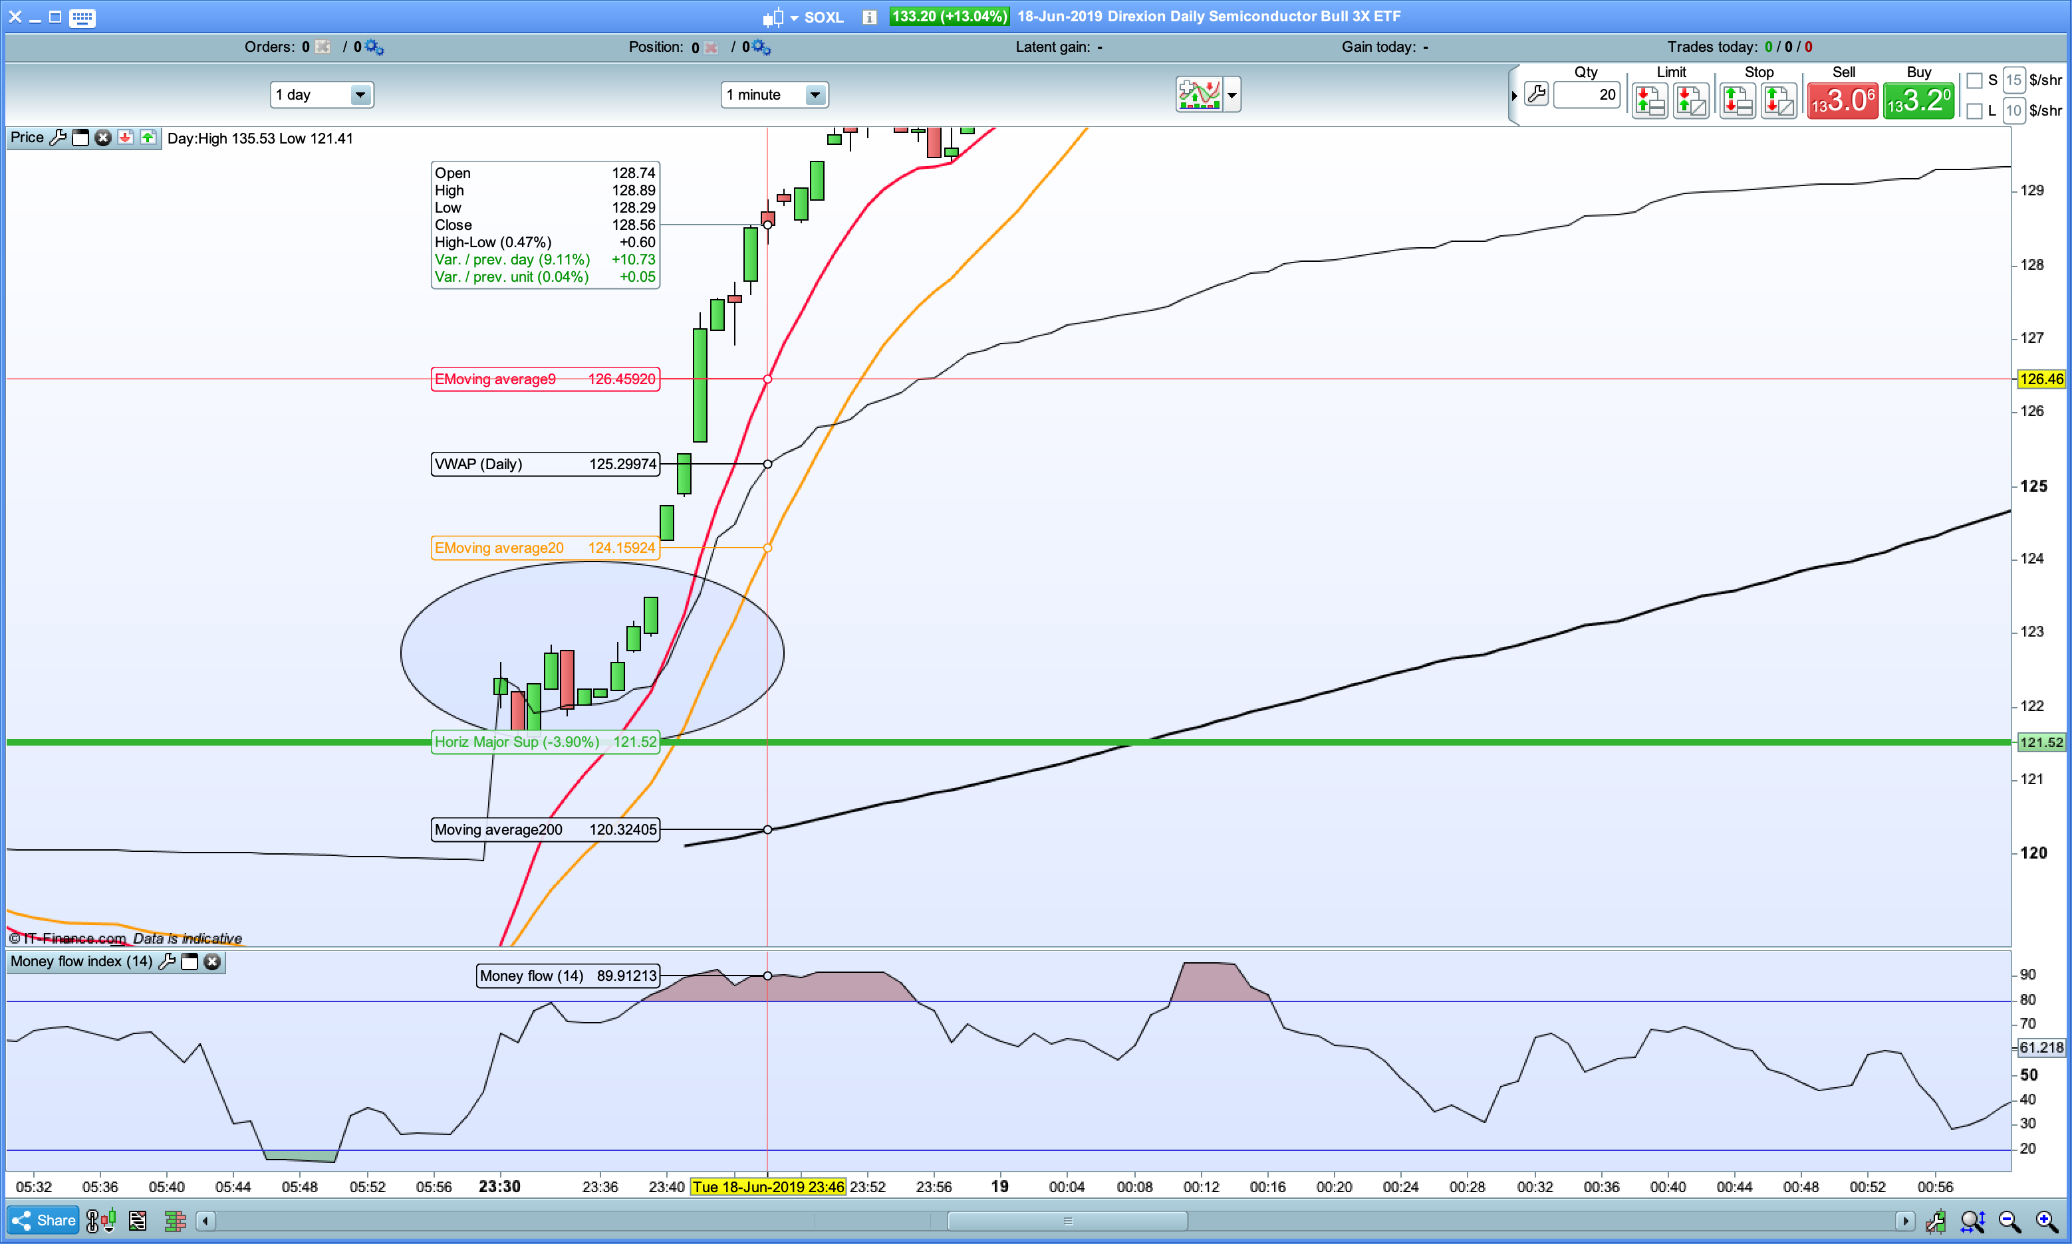Click the red Sell 133.06 button
Viewport: 2072px width, 1244px height.
pyautogui.click(x=1842, y=102)
